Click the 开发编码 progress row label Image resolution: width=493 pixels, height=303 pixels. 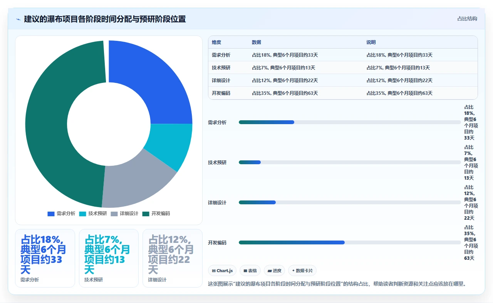[217, 243]
